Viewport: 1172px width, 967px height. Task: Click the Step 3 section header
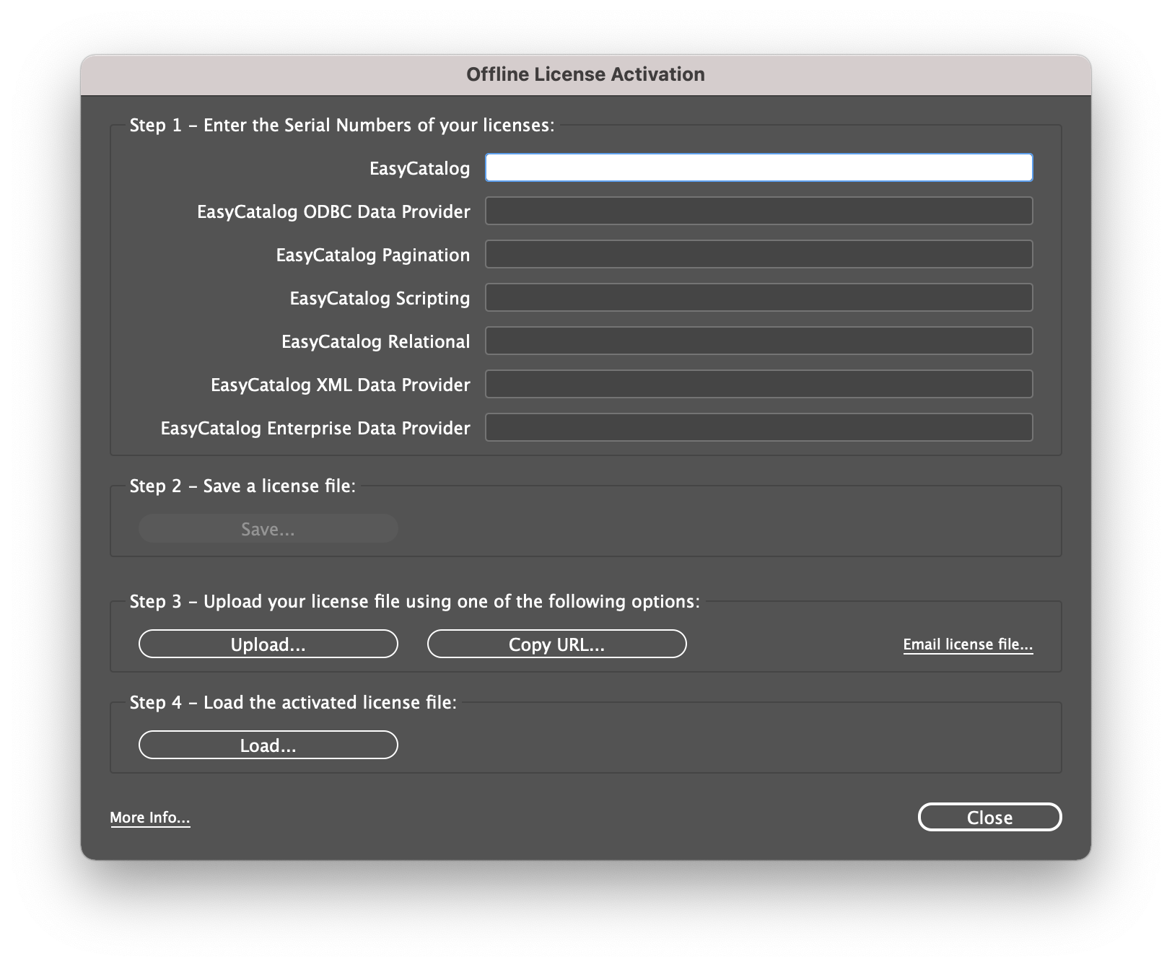coord(414,600)
